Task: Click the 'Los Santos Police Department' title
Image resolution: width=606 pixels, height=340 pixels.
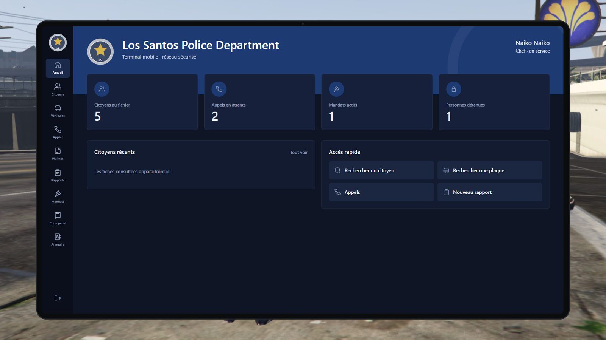Action: [201, 45]
